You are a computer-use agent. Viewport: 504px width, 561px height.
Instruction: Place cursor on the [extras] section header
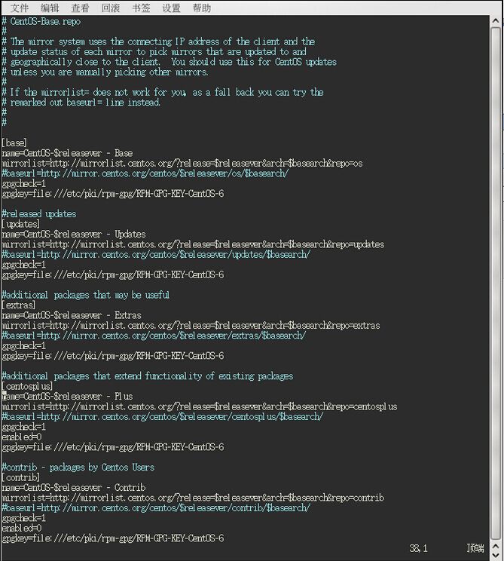19,305
